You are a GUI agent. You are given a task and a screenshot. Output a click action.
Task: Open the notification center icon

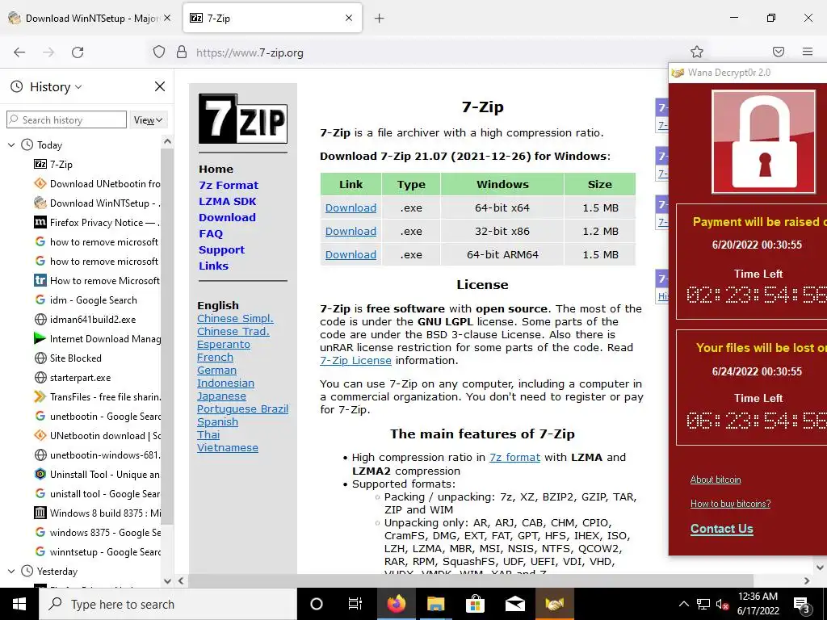coord(802,604)
